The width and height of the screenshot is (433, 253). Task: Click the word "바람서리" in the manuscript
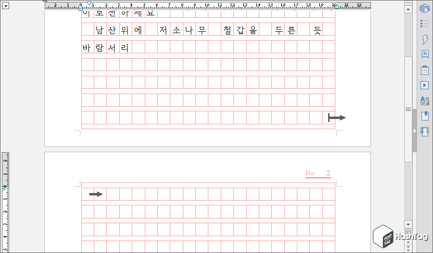pyautogui.click(x=105, y=48)
